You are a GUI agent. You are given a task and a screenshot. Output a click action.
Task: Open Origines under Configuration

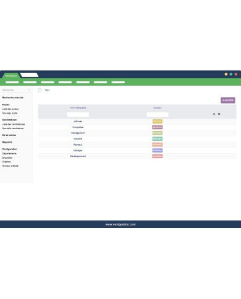click(x=6, y=162)
